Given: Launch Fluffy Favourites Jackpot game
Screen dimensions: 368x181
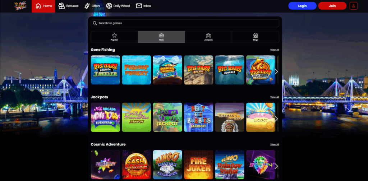Looking at the screenshot, I should coord(136,117).
